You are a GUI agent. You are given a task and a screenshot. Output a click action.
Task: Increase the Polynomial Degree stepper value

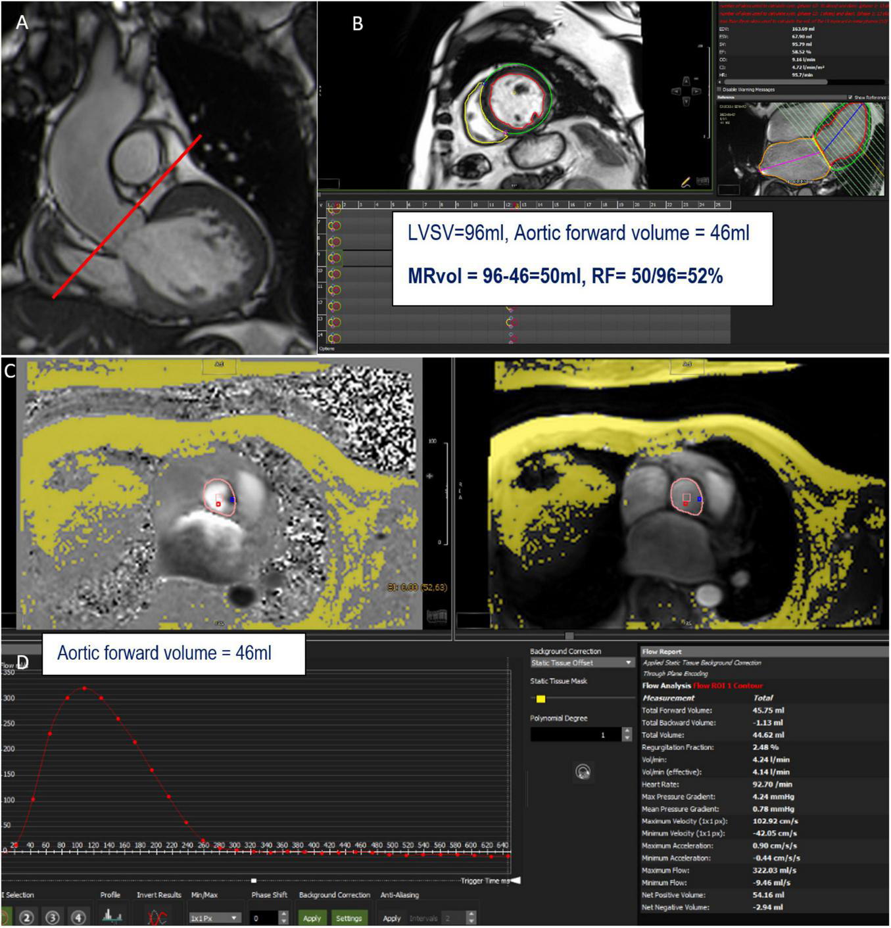(x=627, y=731)
